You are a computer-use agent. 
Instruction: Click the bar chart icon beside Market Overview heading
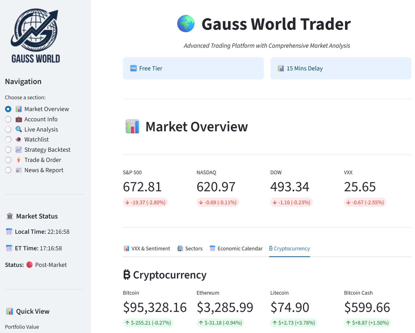tap(133, 127)
